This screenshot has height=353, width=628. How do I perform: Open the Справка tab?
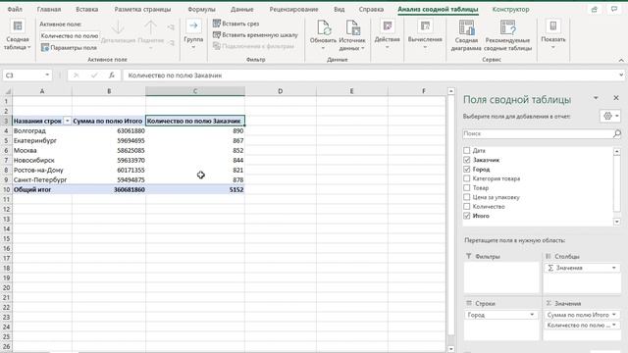pyautogui.click(x=371, y=9)
